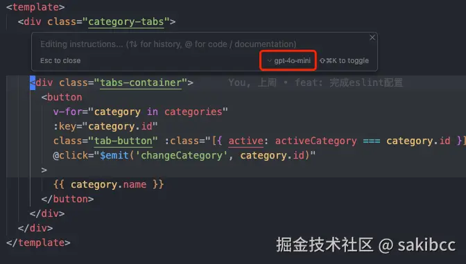Click the $emit call in @click
The height and width of the screenshot is (264, 466).
pyautogui.click(x=114, y=155)
